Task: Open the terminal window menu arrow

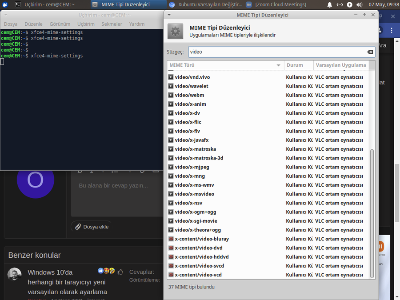Action: 6,15
